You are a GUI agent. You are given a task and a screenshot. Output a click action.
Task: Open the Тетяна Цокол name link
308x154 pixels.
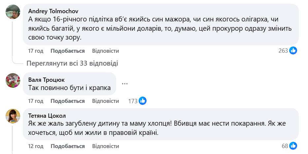(47, 116)
